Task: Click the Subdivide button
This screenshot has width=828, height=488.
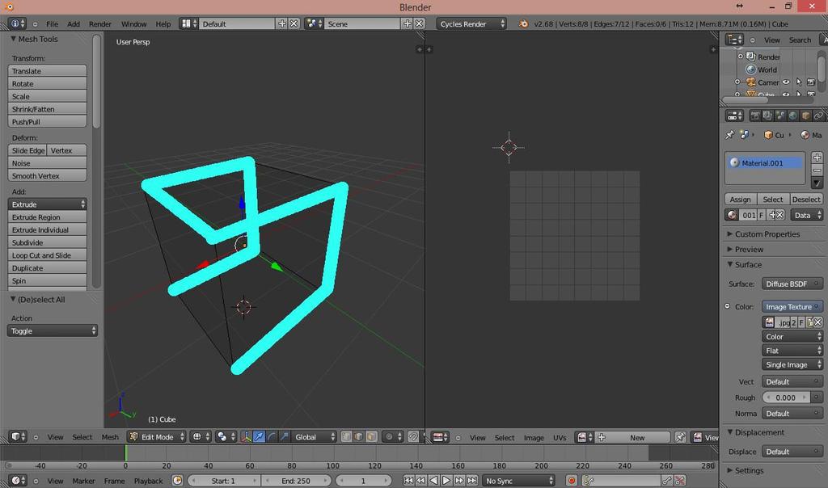Action: coord(47,242)
